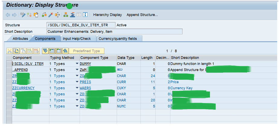Click the Typing Method column header
Image resolution: width=279 pixels, height=127 pixels.
coord(65,58)
